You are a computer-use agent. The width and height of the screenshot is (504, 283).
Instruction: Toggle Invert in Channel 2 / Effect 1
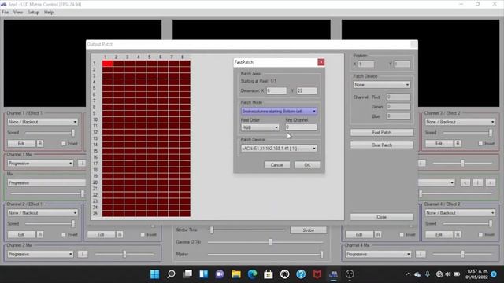[63, 235]
